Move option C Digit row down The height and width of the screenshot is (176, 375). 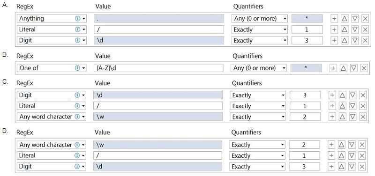click(352, 95)
